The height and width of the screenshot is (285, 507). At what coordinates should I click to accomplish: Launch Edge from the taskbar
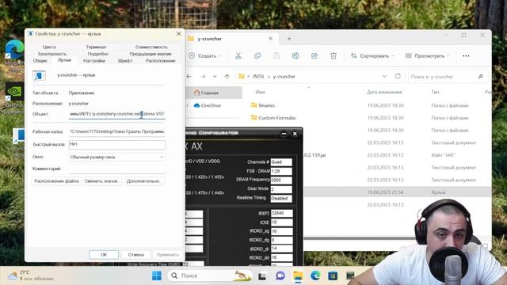(x=315, y=275)
